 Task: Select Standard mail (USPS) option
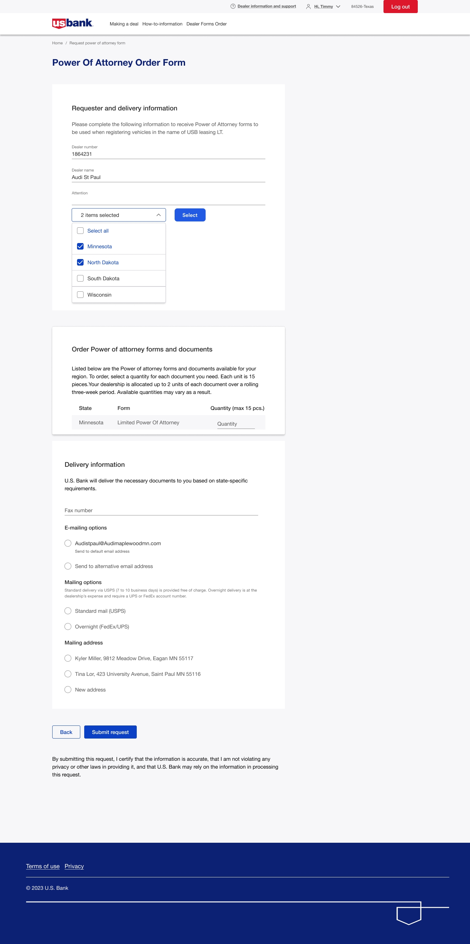68,611
